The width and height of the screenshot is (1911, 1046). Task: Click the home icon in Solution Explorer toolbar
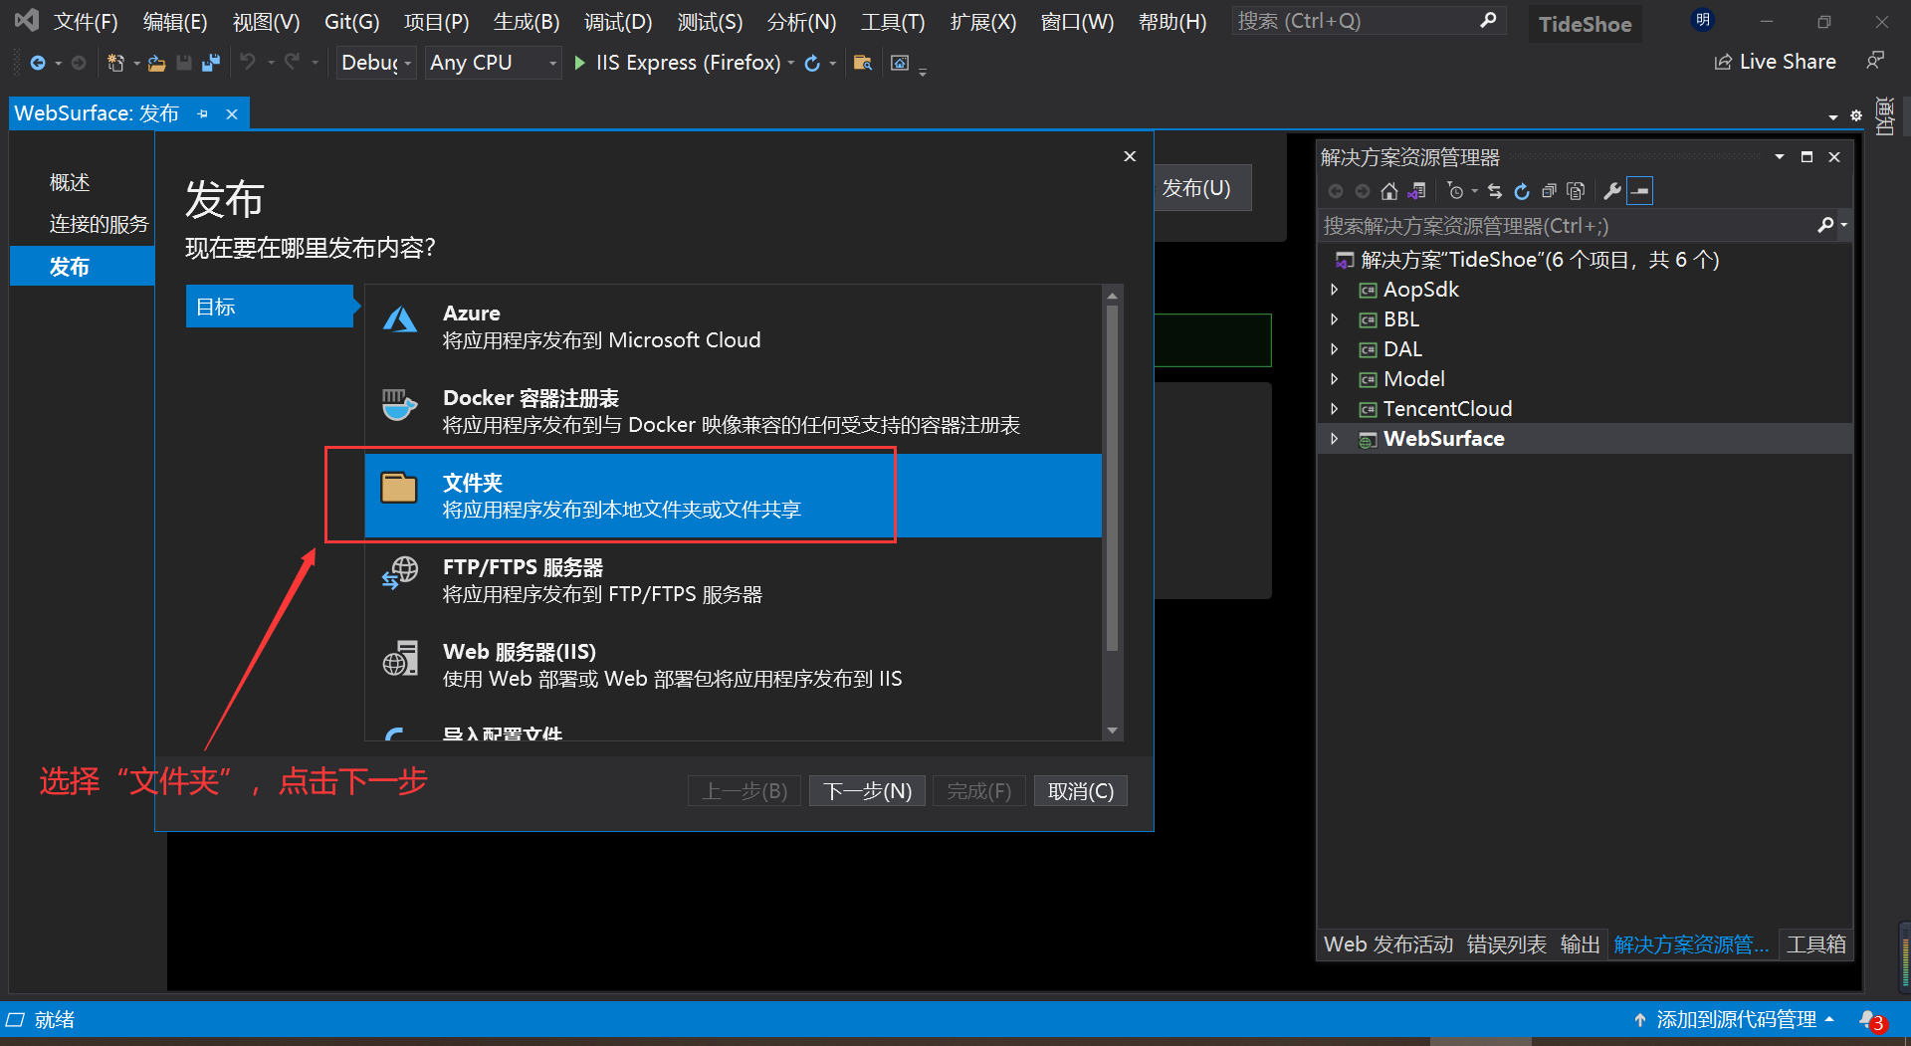[x=1389, y=191]
